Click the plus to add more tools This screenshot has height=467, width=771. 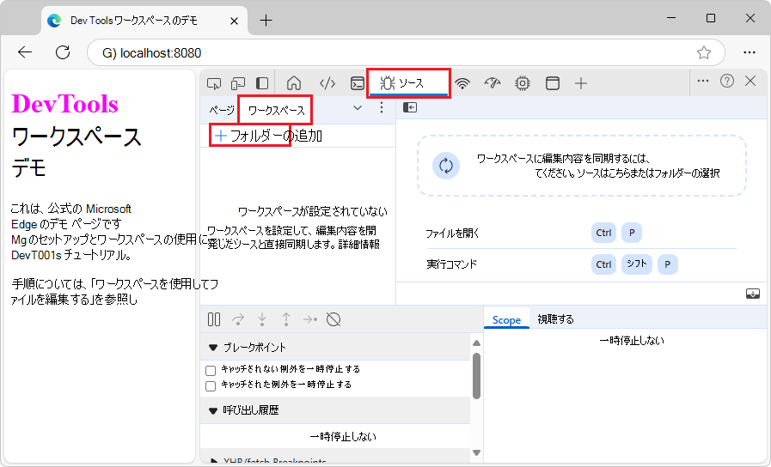coord(581,83)
